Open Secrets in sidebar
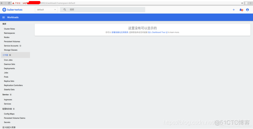Image resolution: width=253 pixels, height=129 pixels. 7,122
